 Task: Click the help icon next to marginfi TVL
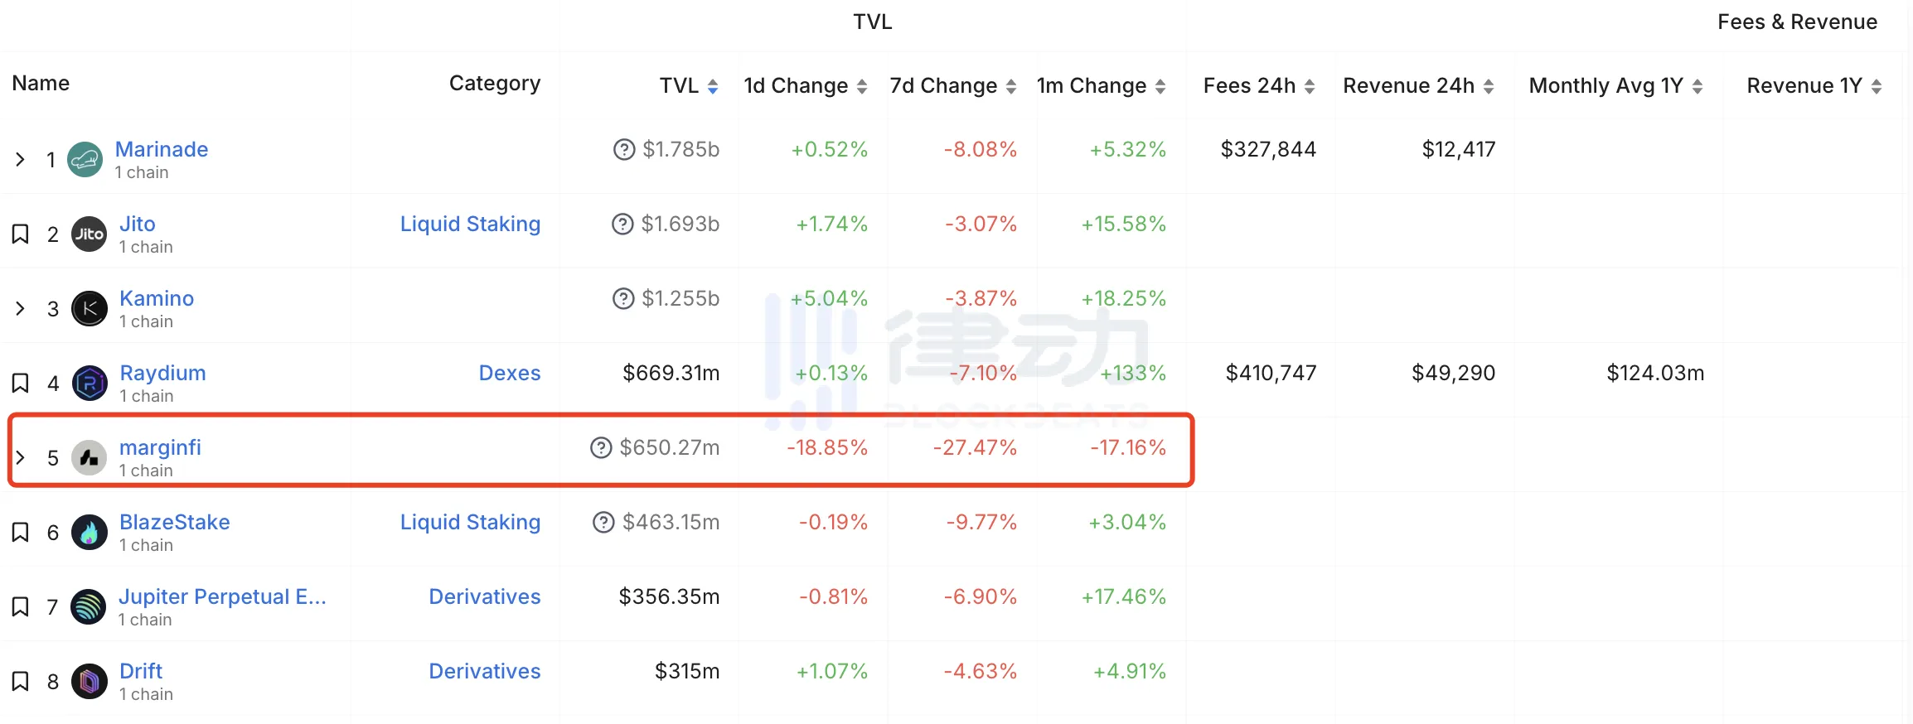pos(600,448)
